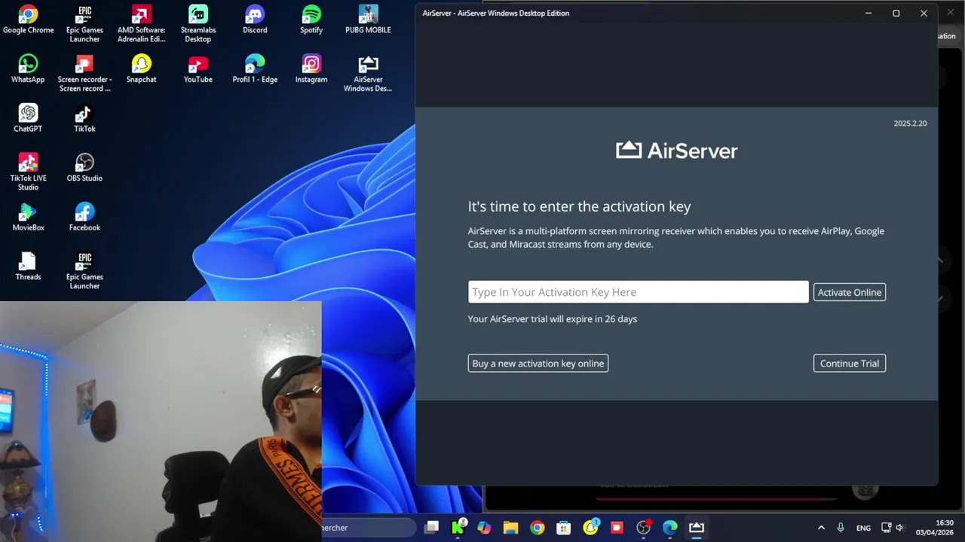Open OBS Studio taskbar icon
The image size is (965, 542).
643,528
